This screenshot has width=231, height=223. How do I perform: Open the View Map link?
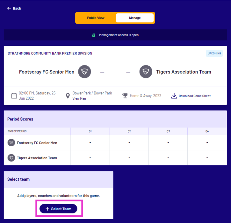pos(79,99)
